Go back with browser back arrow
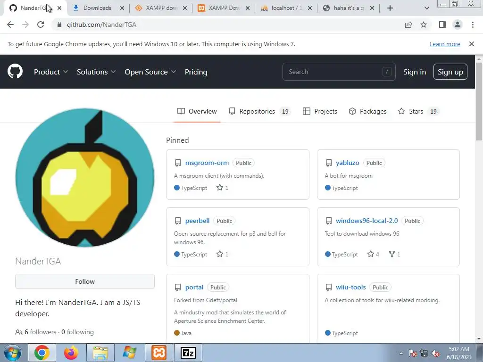Viewport: 483px width, 362px height. (10, 25)
